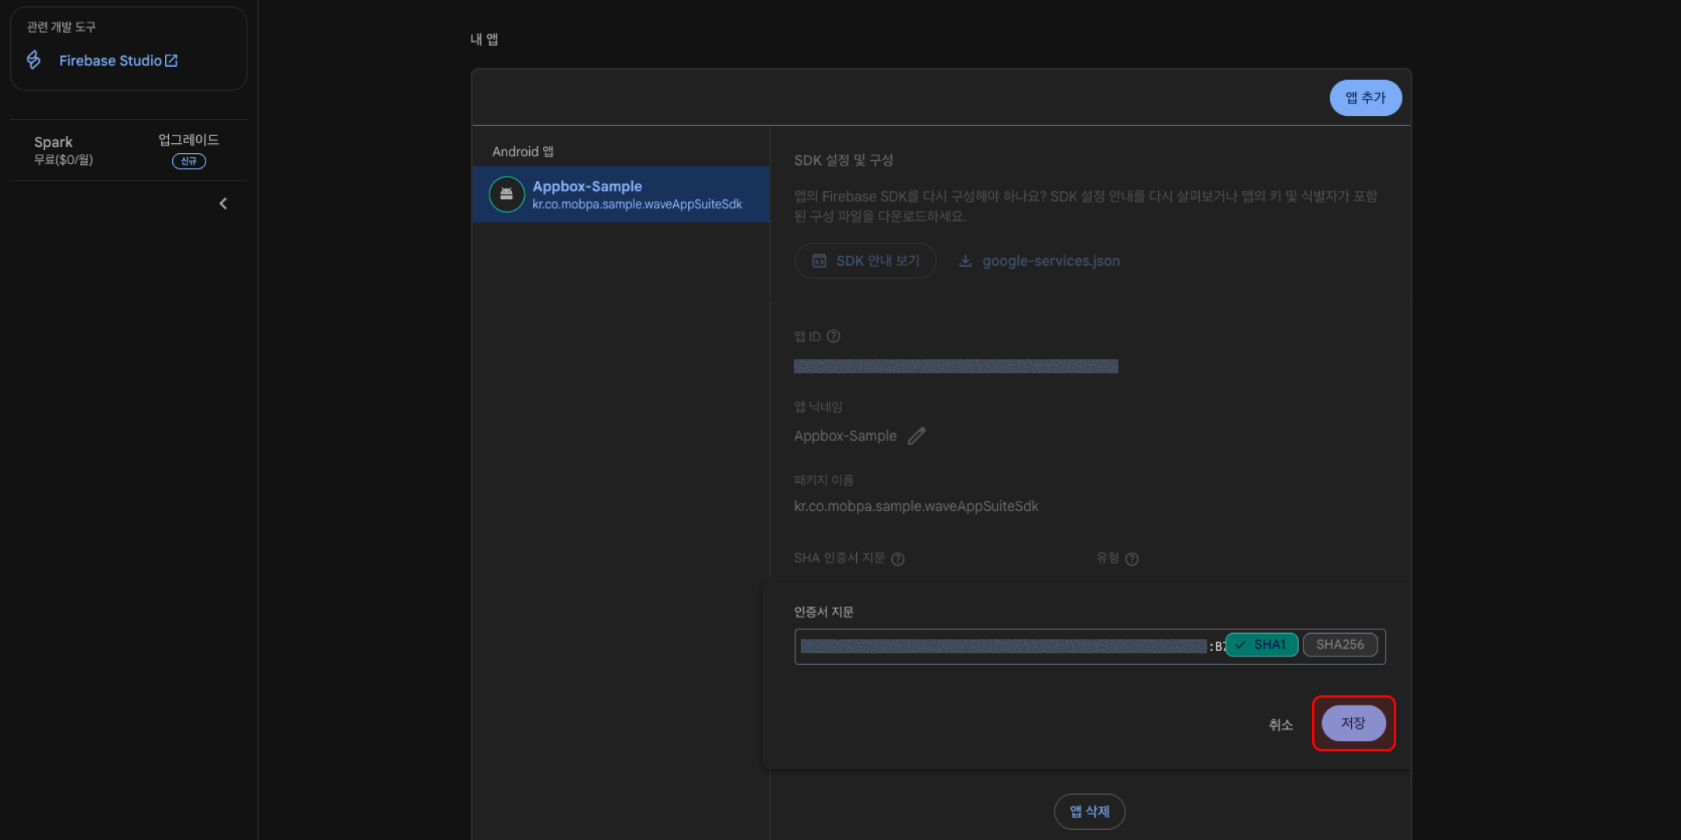Click the SDK 설정 및 구성 heading
The image size is (1681, 840).
tap(844, 160)
